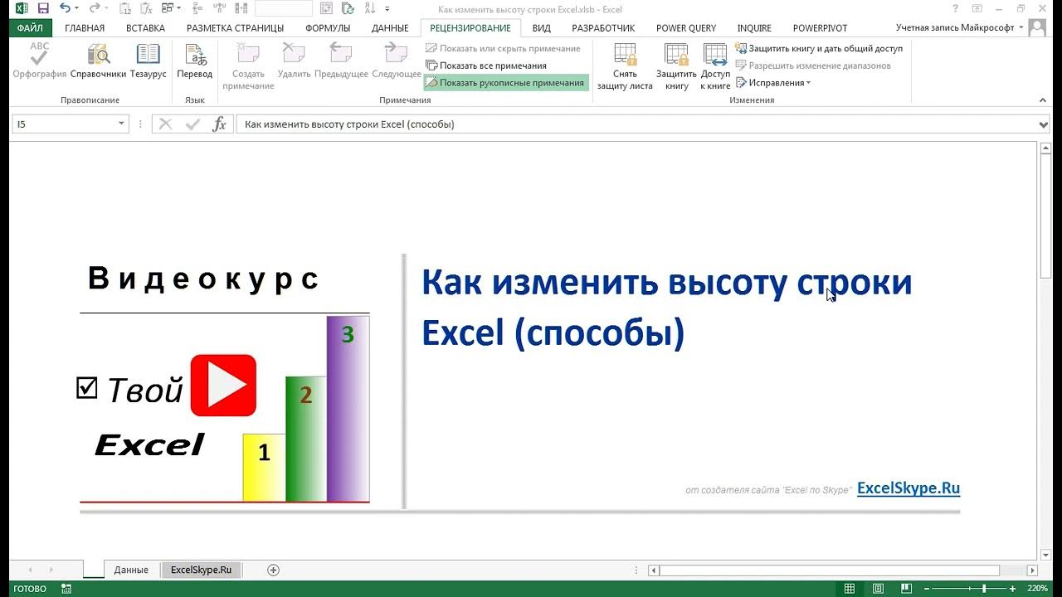Select the ExcelSkype.Ru sheet tab
Screen dimensions: 1062x597
(x=201, y=570)
